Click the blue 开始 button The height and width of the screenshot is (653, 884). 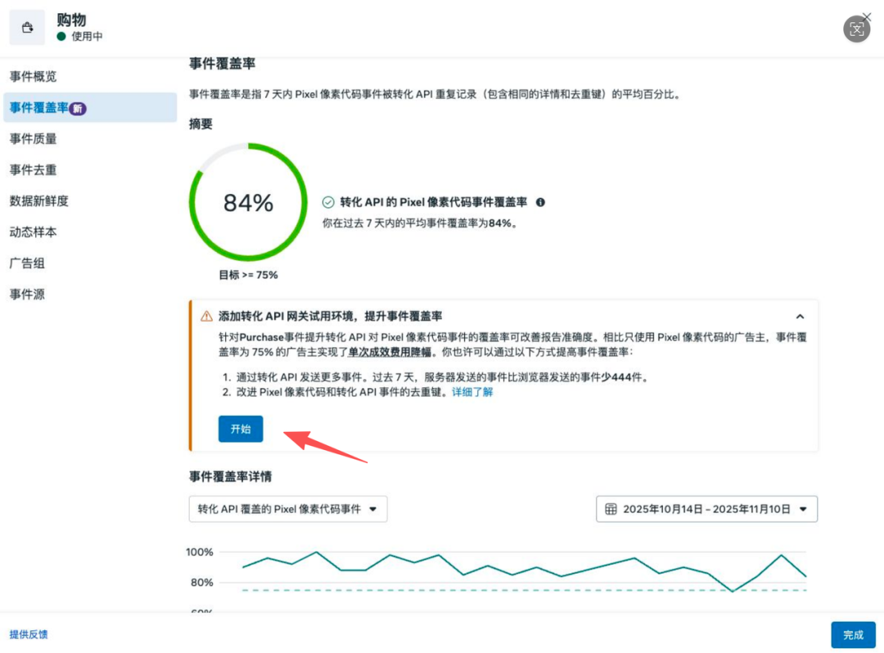tap(241, 429)
